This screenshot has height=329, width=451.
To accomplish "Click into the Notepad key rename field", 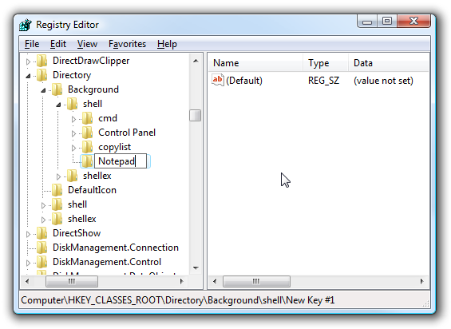I will (x=121, y=161).
